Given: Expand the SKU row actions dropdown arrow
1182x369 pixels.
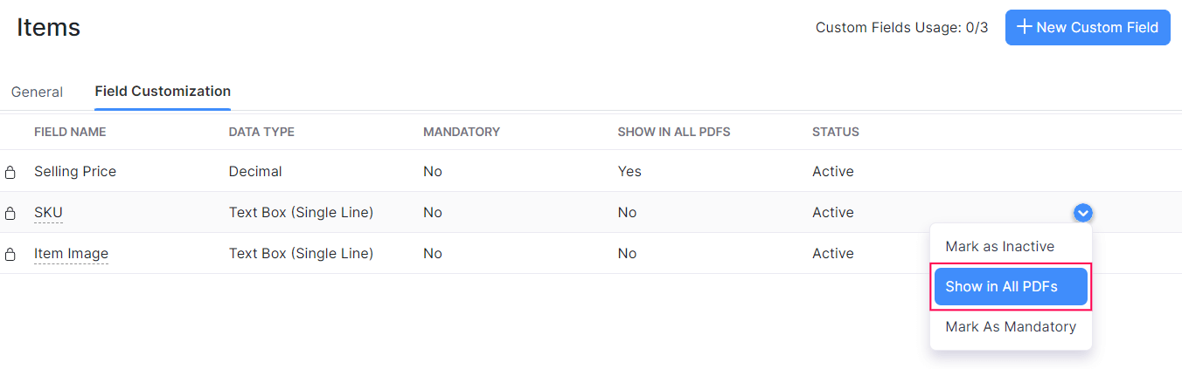Looking at the screenshot, I should [1083, 212].
